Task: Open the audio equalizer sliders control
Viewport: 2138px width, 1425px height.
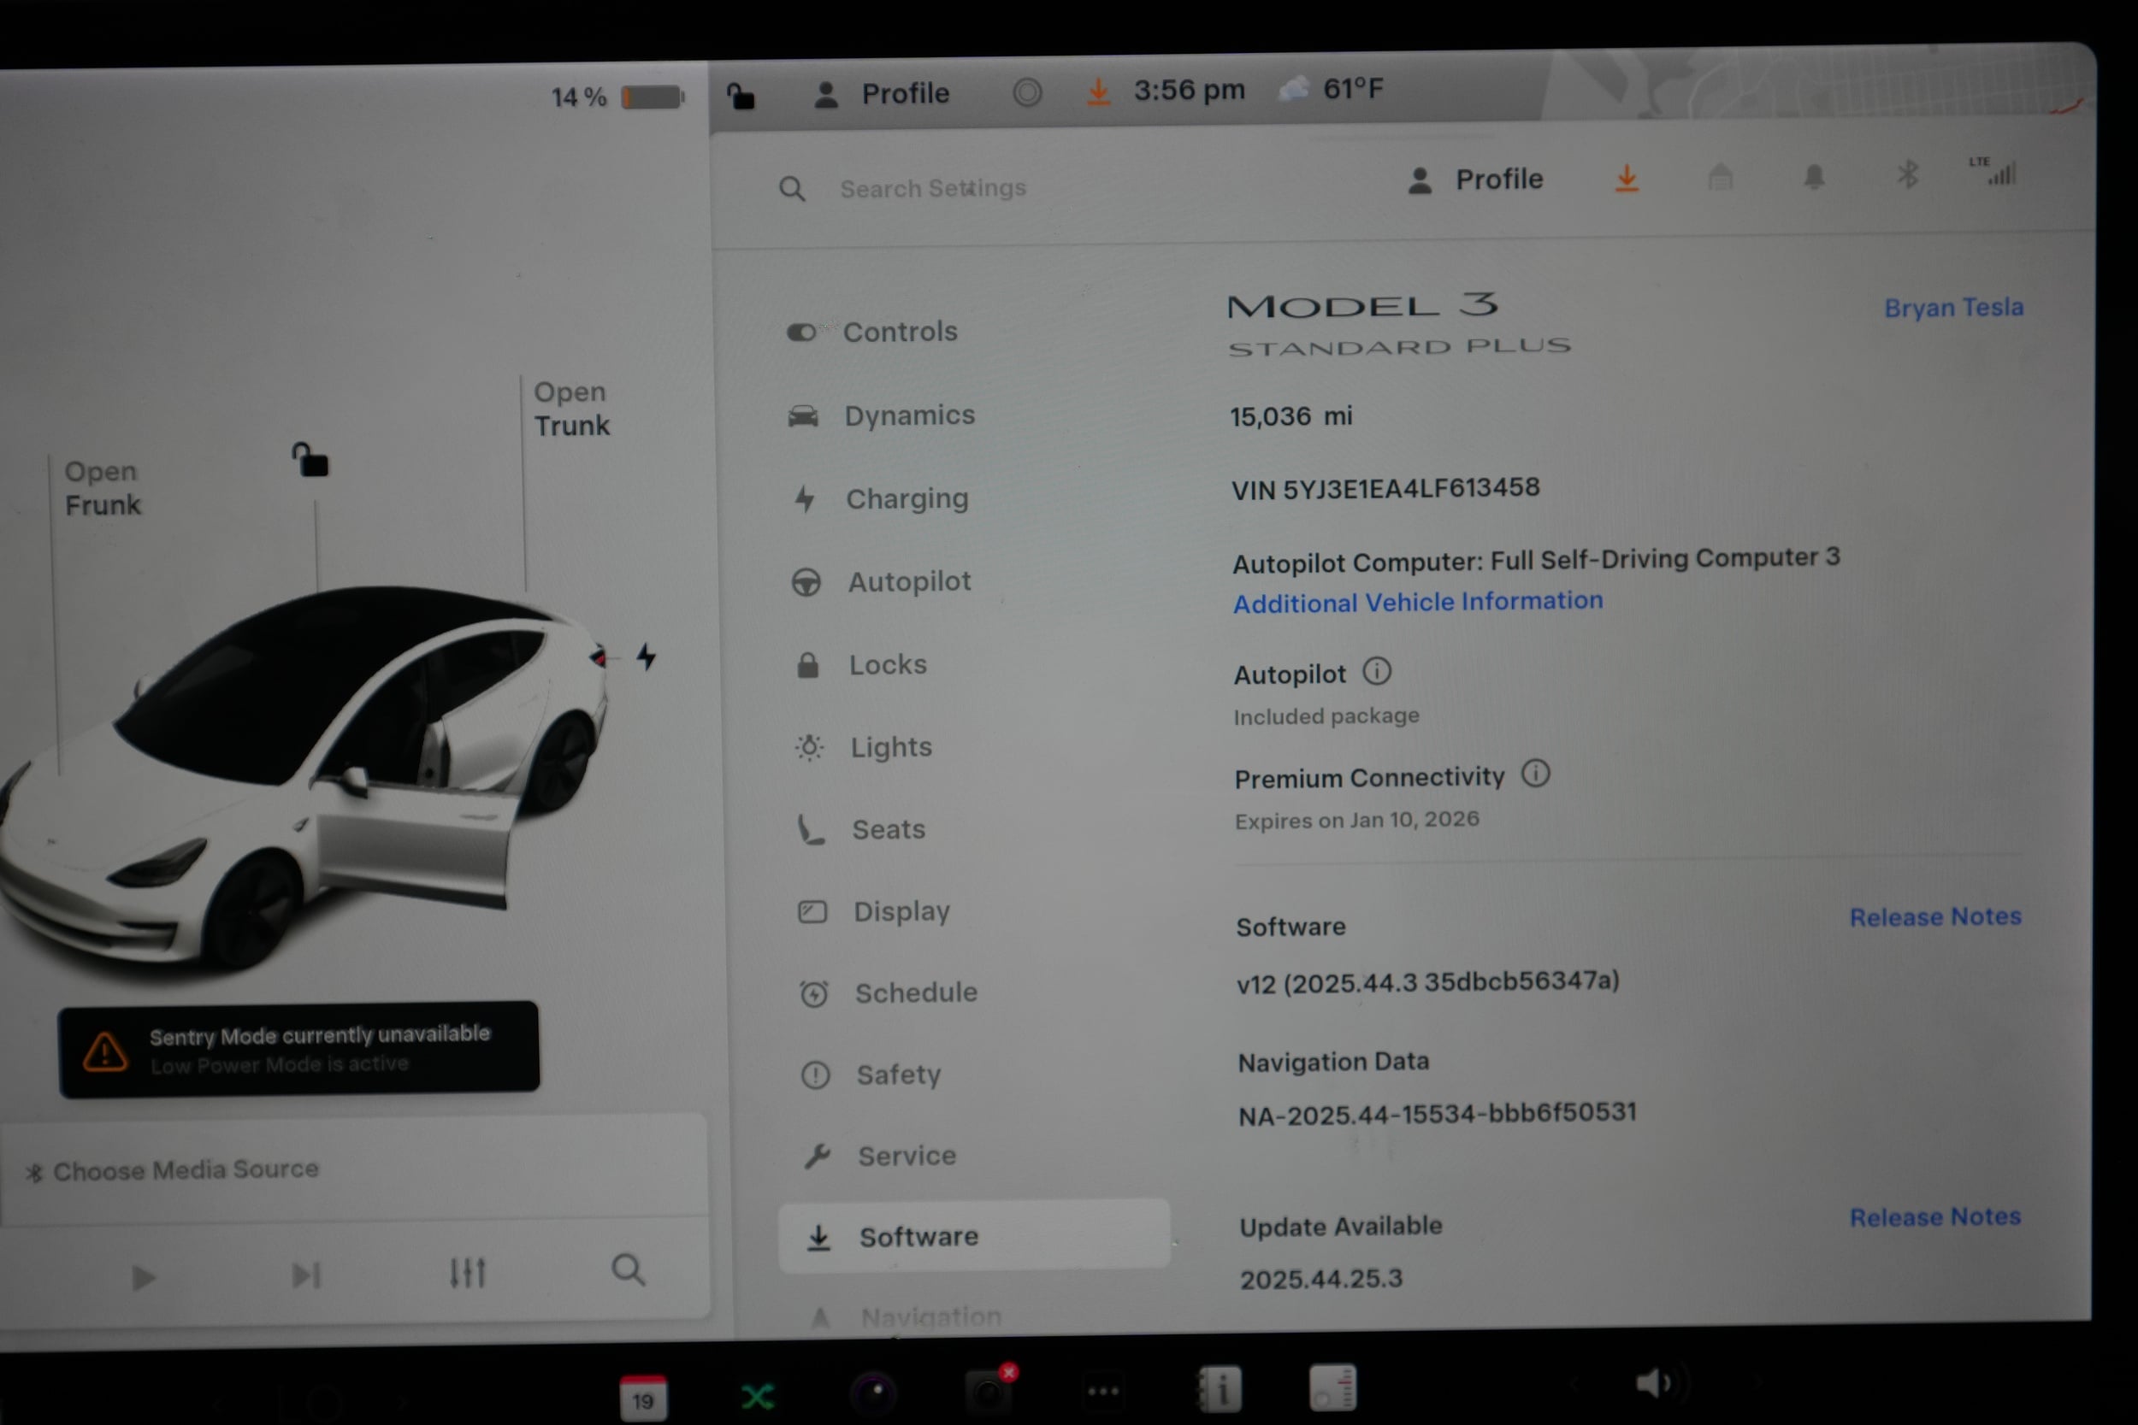Action: [x=467, y=1272]
